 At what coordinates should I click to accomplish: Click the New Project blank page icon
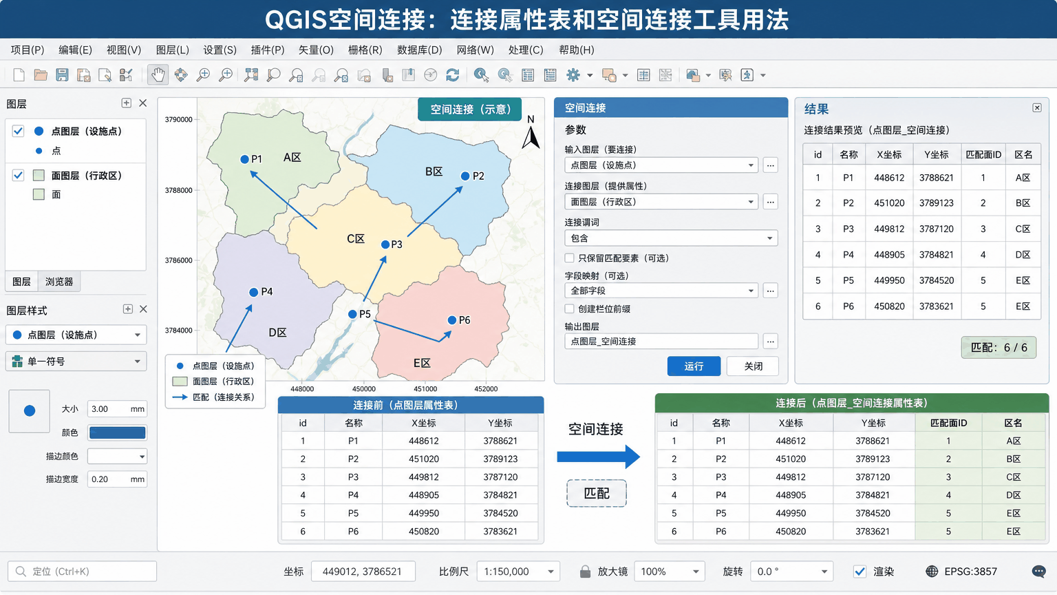pos(19,75)
